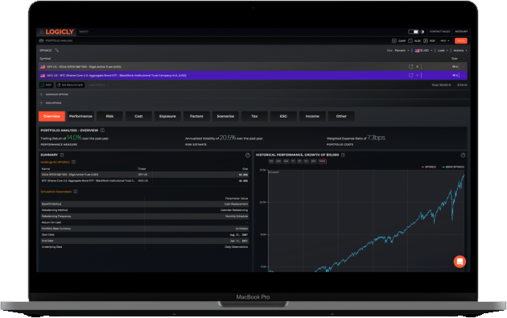Open the Help dropdown
Screen dimensions: 507x318
pyautogui.click(x=445, y=41)
